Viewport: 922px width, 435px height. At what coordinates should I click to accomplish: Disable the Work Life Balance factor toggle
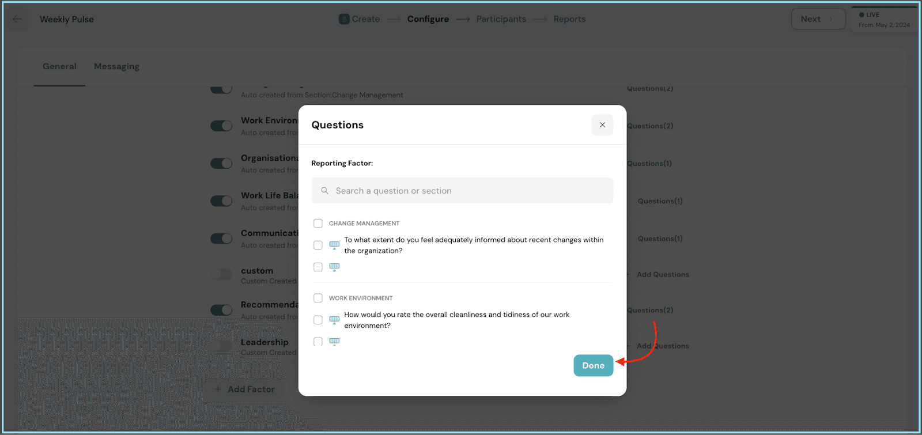[221, 201]
